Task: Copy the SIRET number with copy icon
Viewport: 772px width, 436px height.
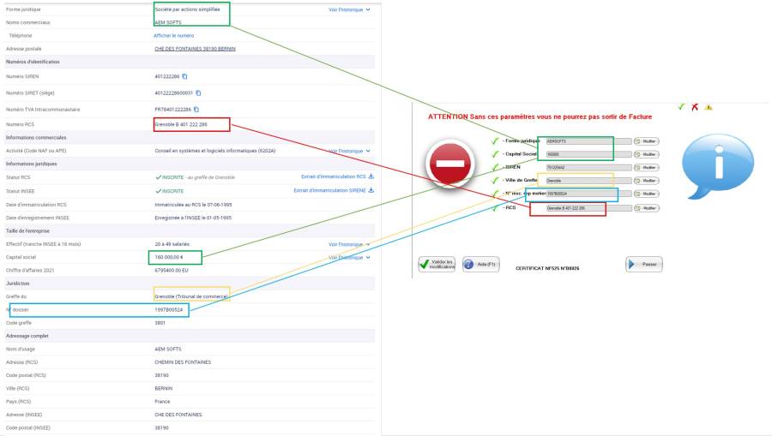Action: click(x=197, y=93)
